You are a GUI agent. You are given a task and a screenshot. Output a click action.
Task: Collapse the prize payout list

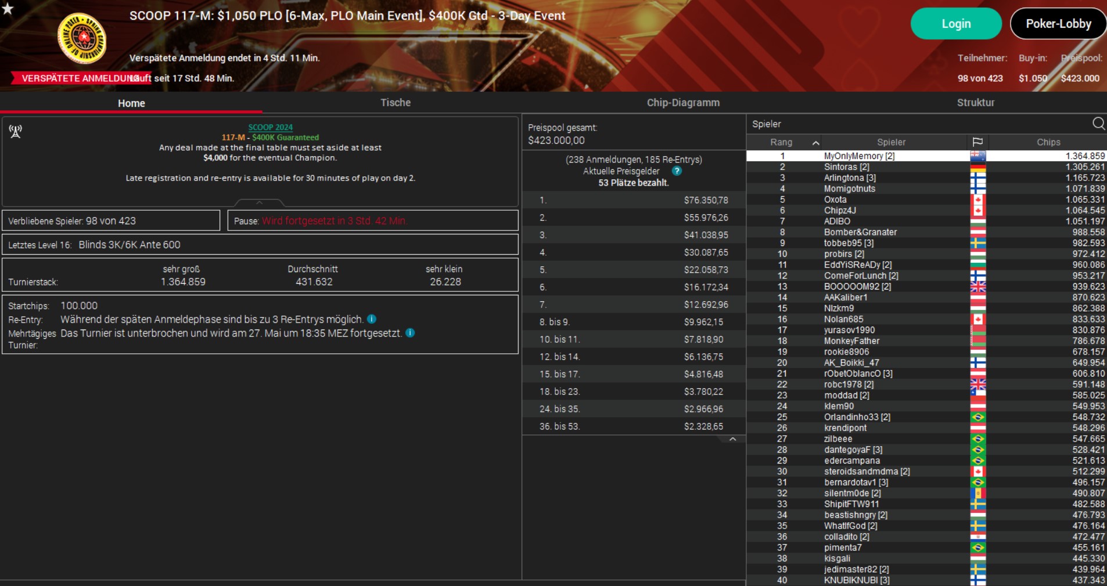coord(732,439)
